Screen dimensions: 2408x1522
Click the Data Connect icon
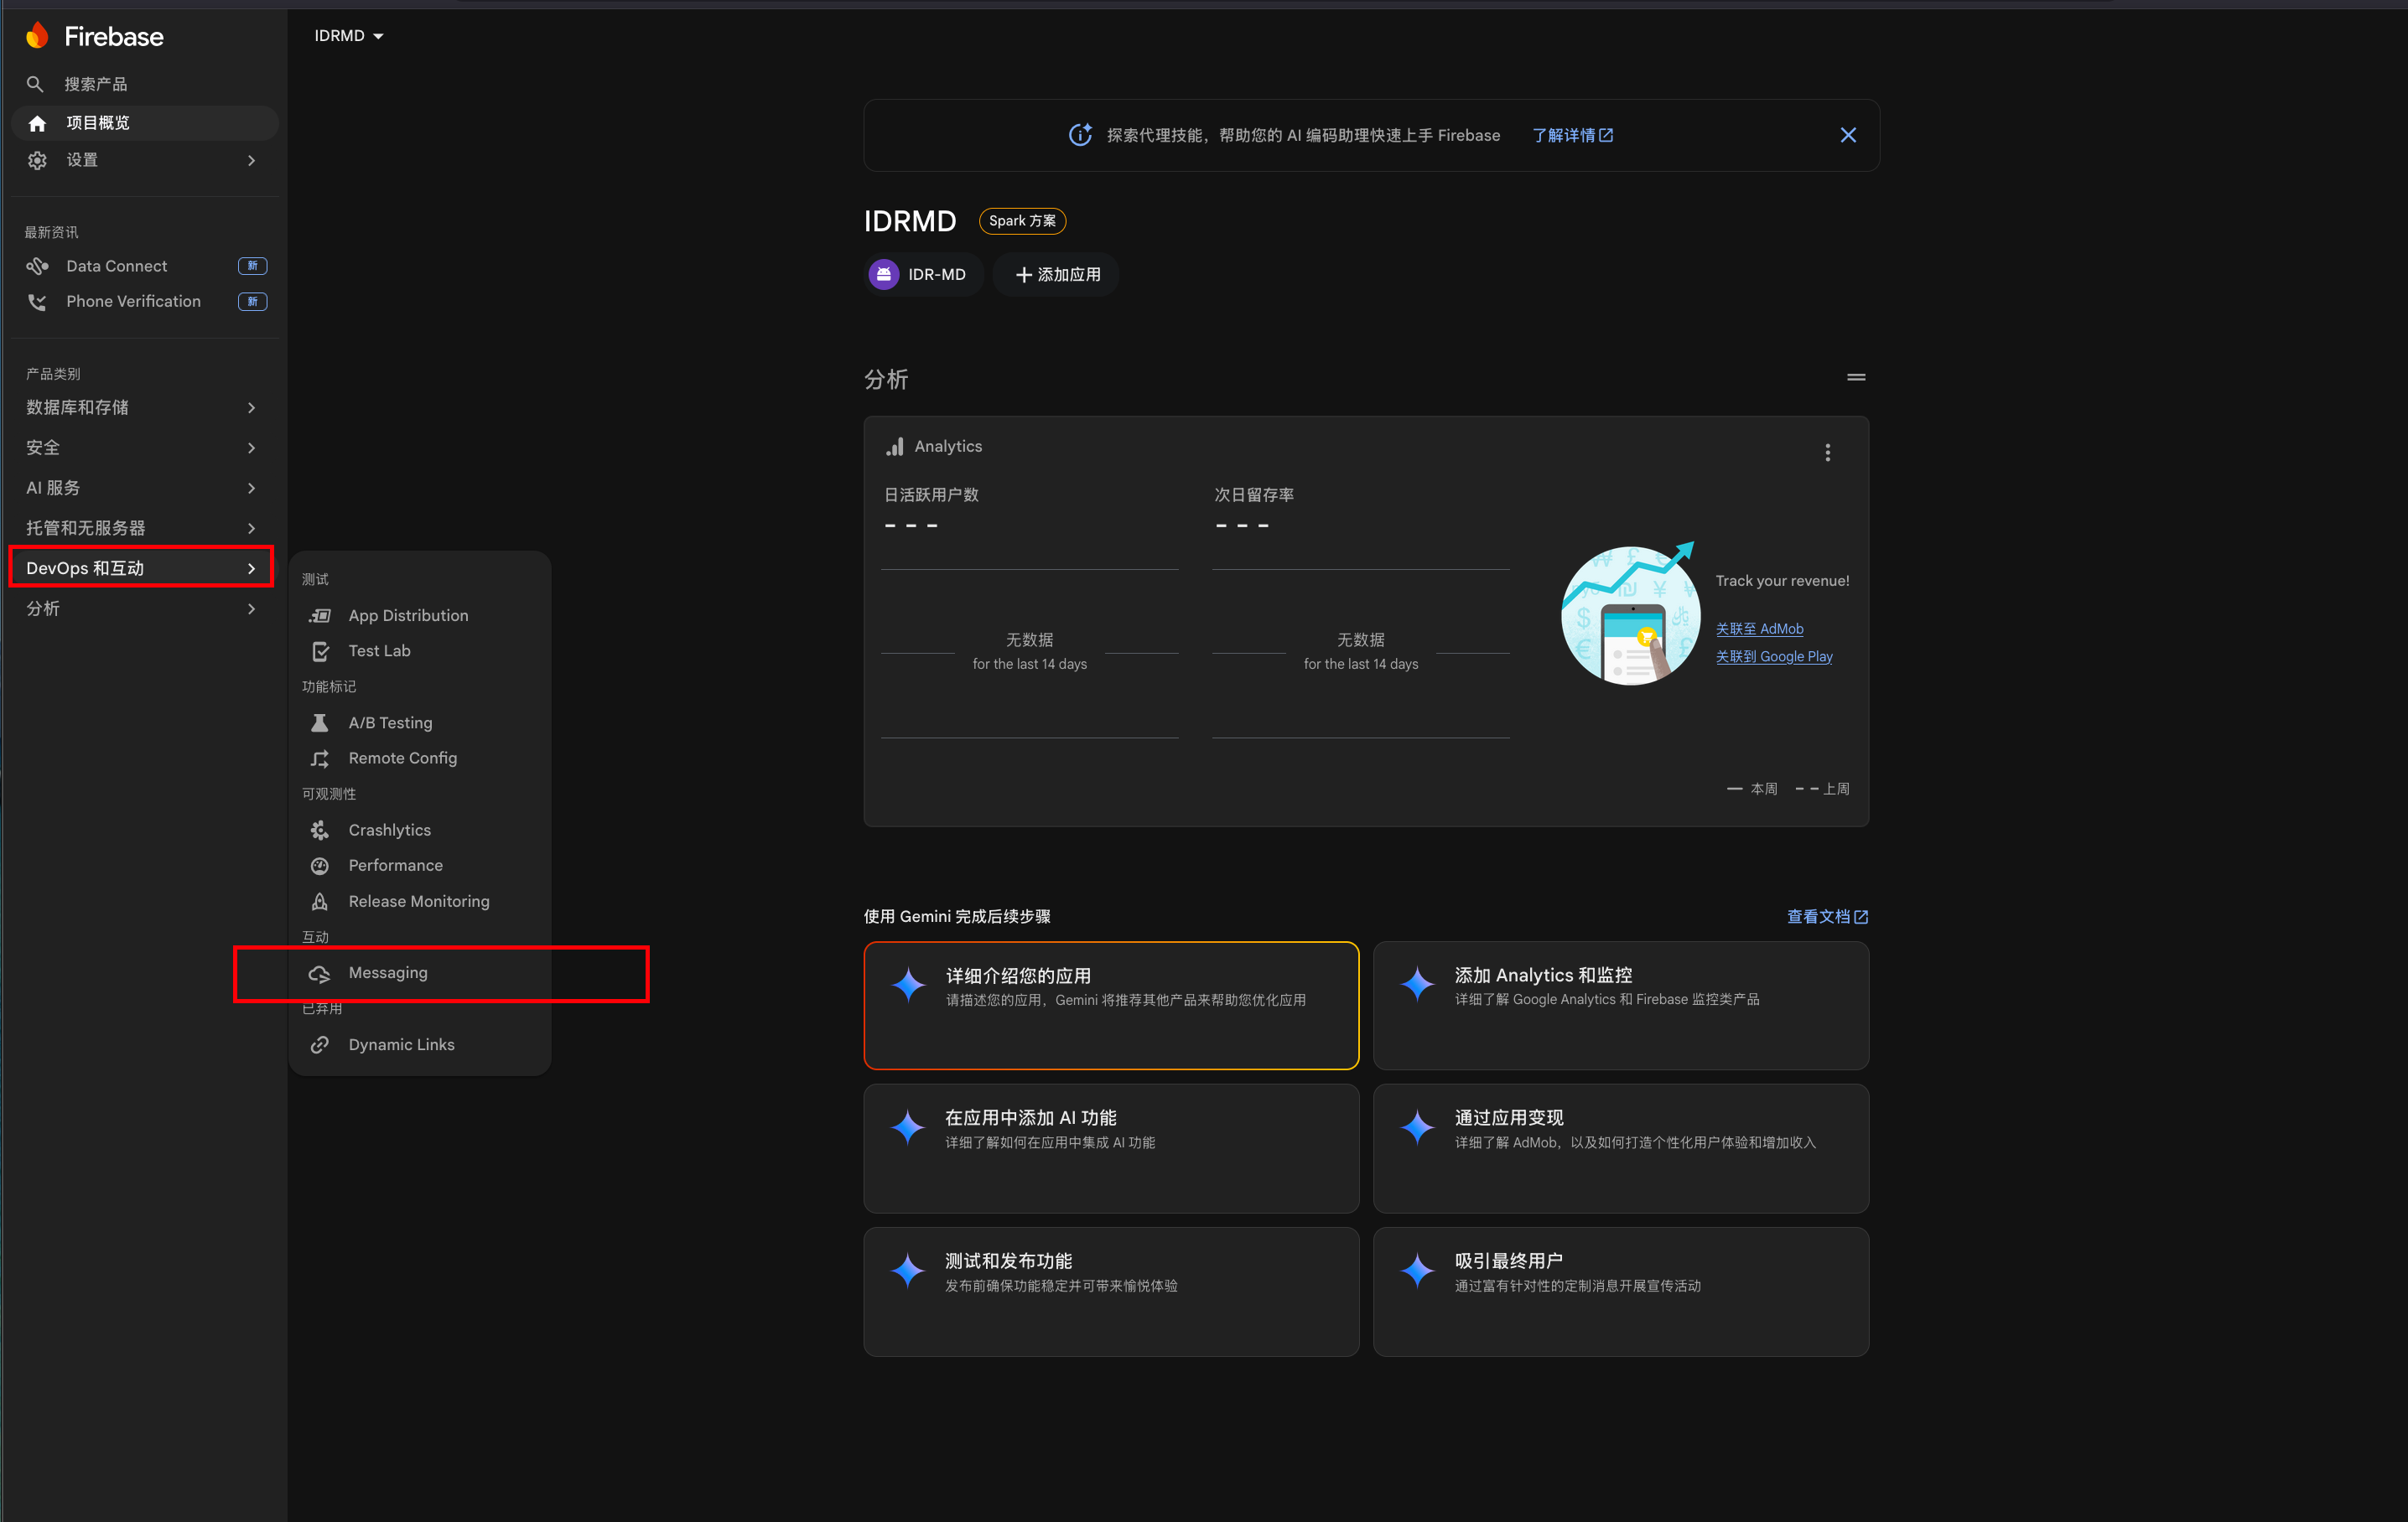[x=37, y=266]
